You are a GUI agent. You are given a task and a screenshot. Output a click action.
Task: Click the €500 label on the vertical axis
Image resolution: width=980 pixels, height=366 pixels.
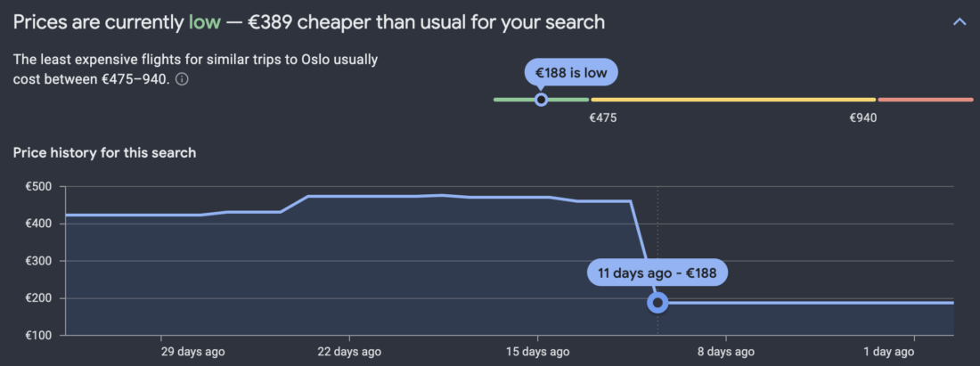(39, 187)
